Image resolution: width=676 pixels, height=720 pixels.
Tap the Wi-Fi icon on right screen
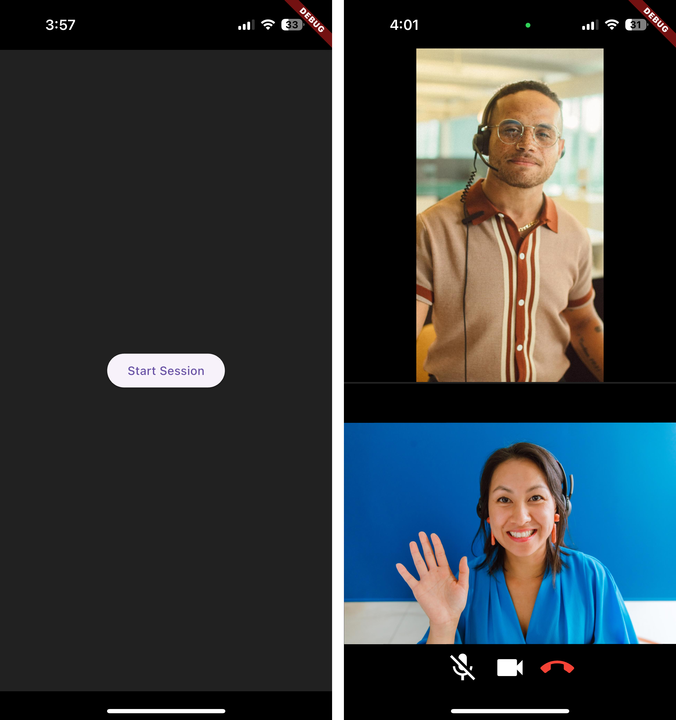[x=611, y=25]
